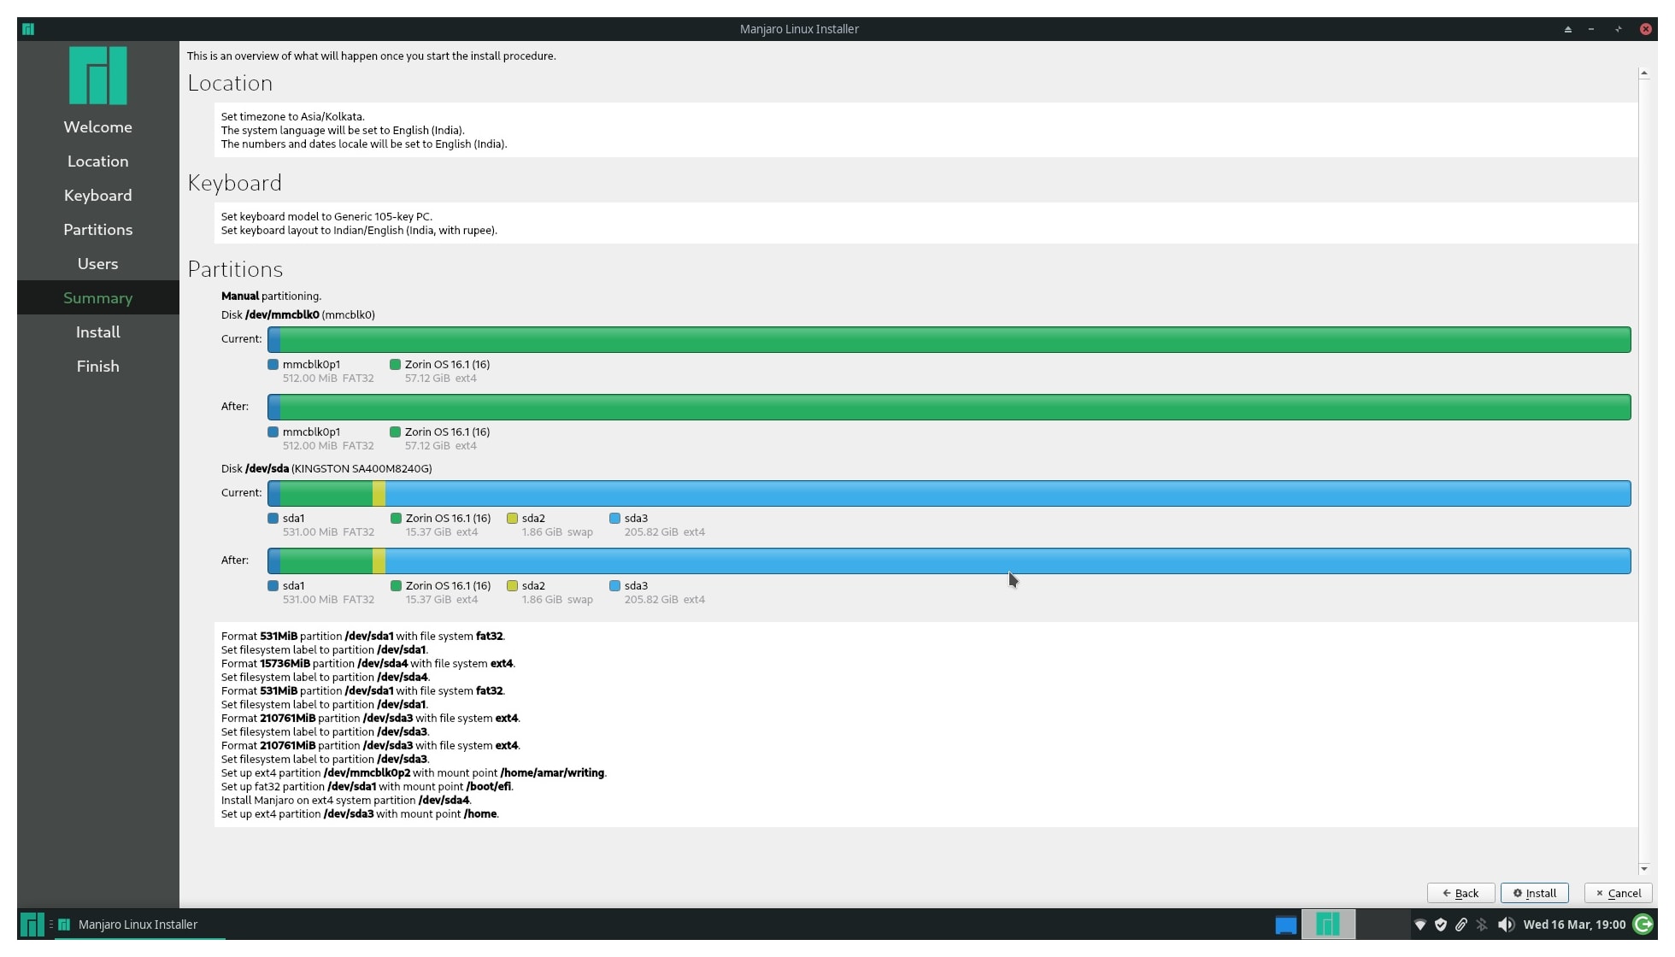
Task: Click the green logout session icon
Action: coord(1643,924)
